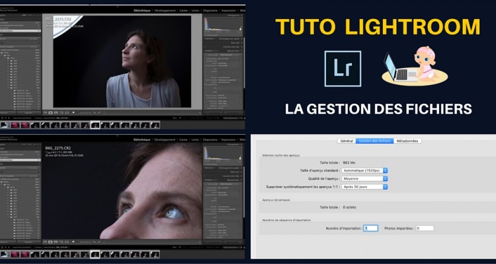
Task: Collapse Histogramme panel in top Lightroom window
Action: (241, 15)
